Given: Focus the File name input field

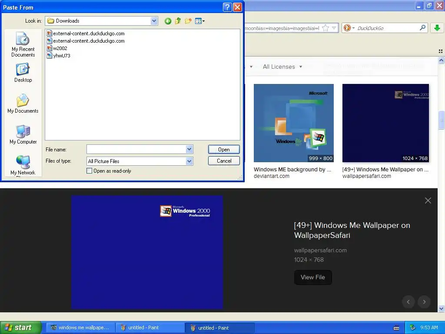Looking at the screenshot, I should coord(136,149).
